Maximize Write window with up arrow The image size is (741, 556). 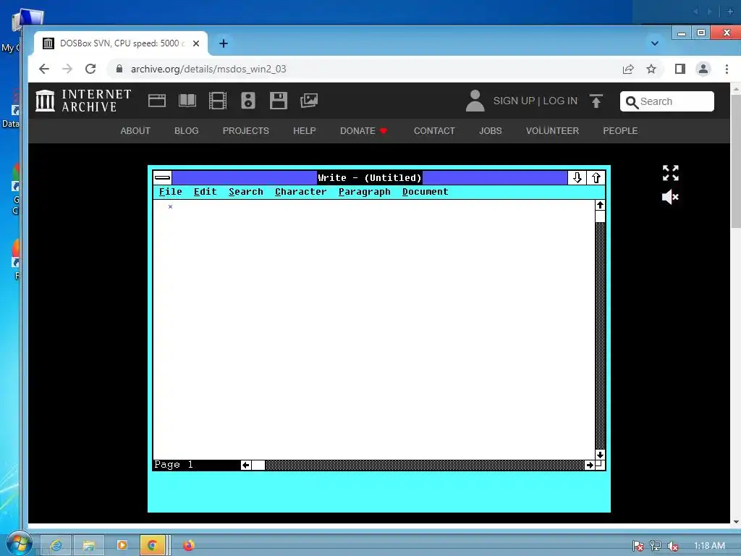pos(596,178)
